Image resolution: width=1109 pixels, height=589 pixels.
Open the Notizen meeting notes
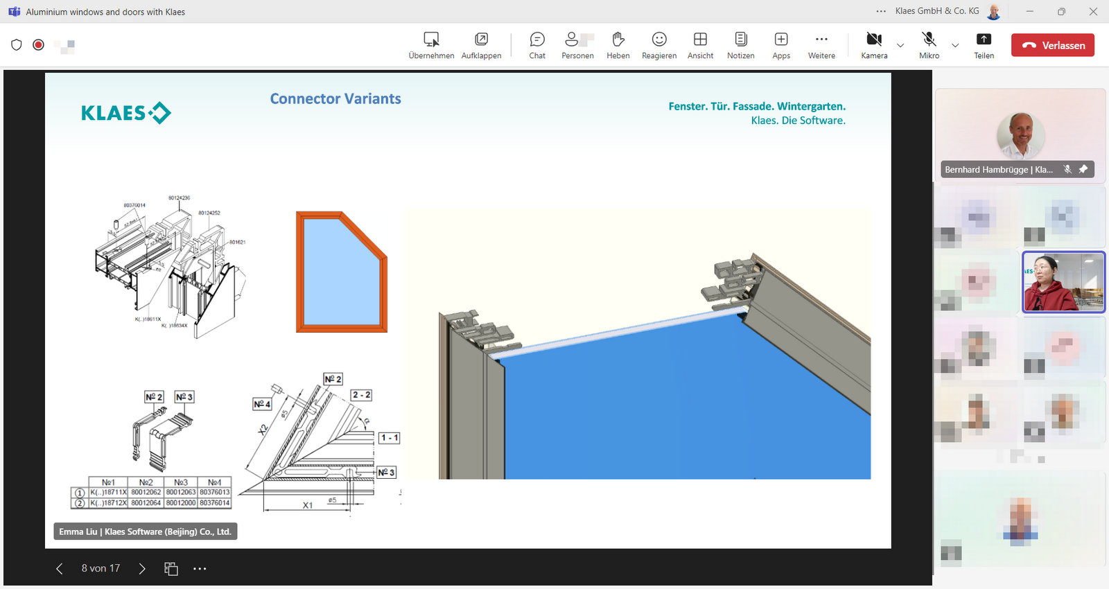pos(740,45)
